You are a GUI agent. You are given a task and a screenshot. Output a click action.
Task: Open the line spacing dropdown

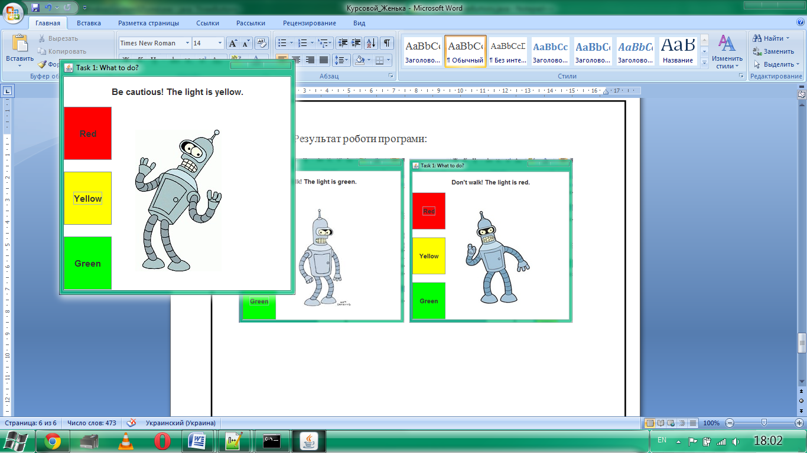(341, 60)
